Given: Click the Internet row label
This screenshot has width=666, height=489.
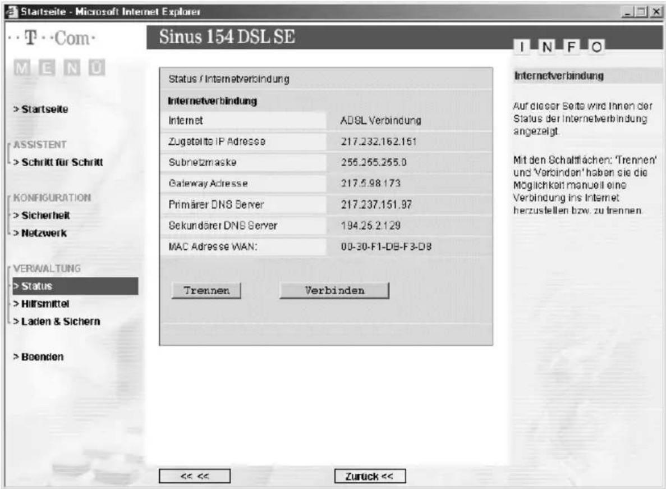Looking at the screenshot, I should click(x=186, y=121).
